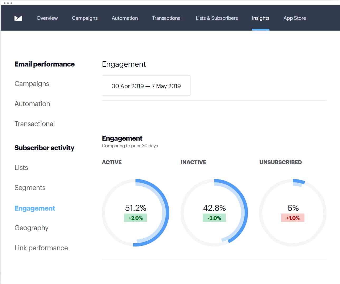Click the Campaign Monitor envelope logo
Image resolution: width=340 pixels, height=284 pixels.
(18, 18)
